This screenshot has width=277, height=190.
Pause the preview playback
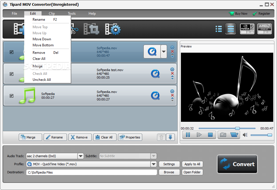[188, 135]
